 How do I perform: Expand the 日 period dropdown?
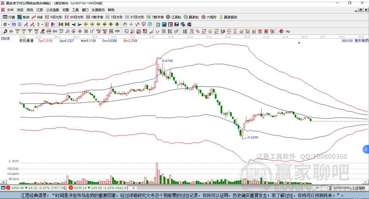(9, 24)
